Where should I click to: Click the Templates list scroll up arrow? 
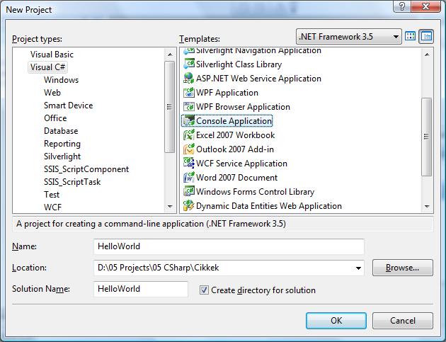[427, 55]
